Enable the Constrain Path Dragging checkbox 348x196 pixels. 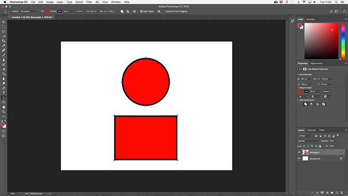[x=164, y=11]
